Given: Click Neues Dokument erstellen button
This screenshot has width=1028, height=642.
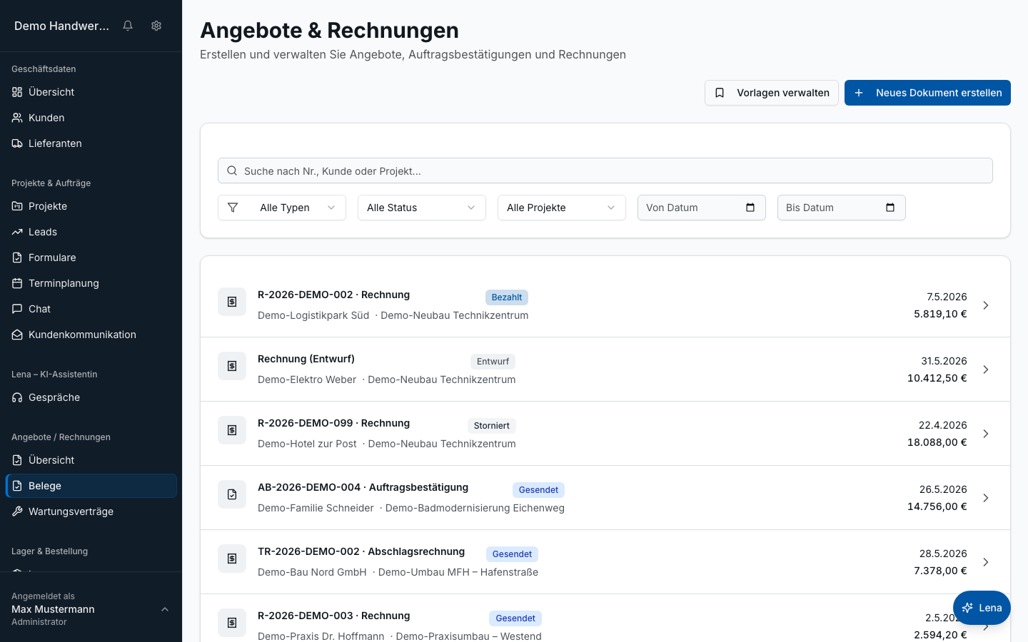Looking at the screenshot, I should pyautogui.click(x=927, y=93).
